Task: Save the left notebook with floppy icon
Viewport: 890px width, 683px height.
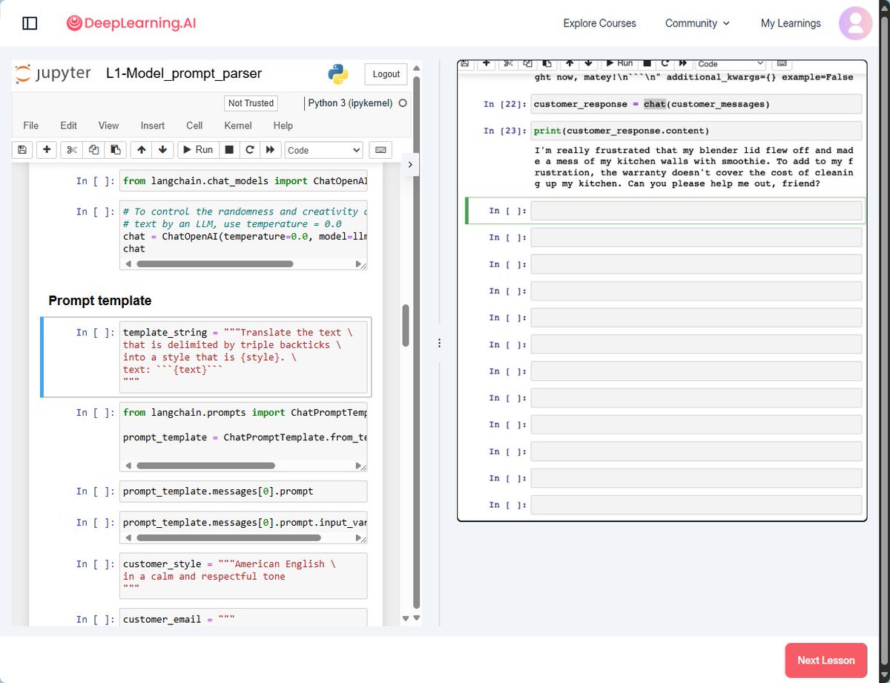Action: click(22, 150)
